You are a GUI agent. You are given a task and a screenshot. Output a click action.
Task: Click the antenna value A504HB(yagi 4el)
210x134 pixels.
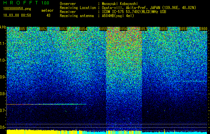coord(118,16)
